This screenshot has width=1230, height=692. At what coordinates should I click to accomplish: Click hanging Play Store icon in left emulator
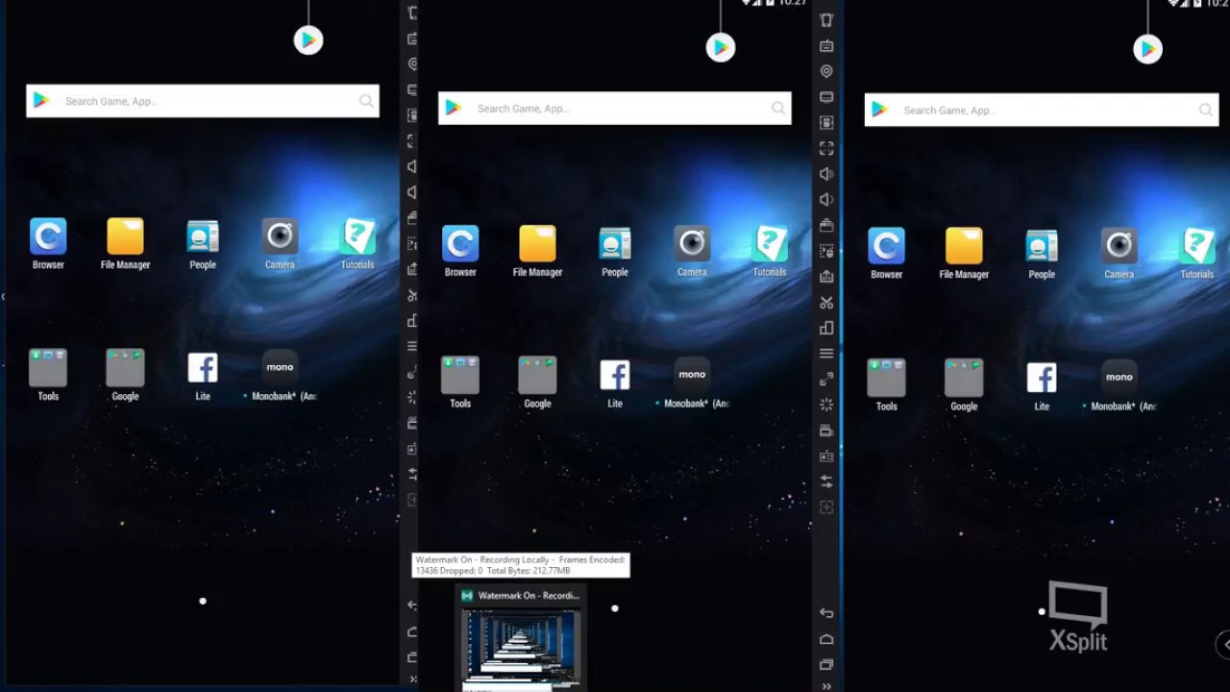[x=308, y=40]
